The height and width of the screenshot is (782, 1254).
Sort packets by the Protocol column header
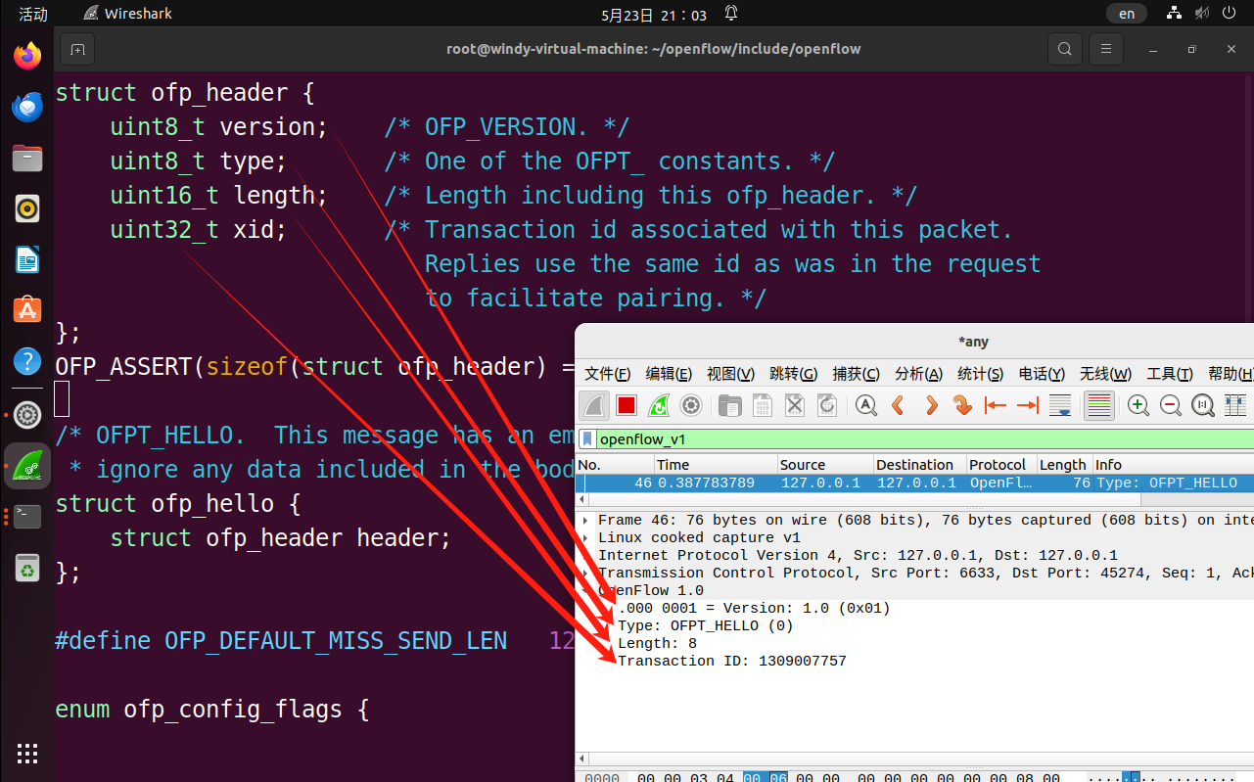tap(1000, 465)
